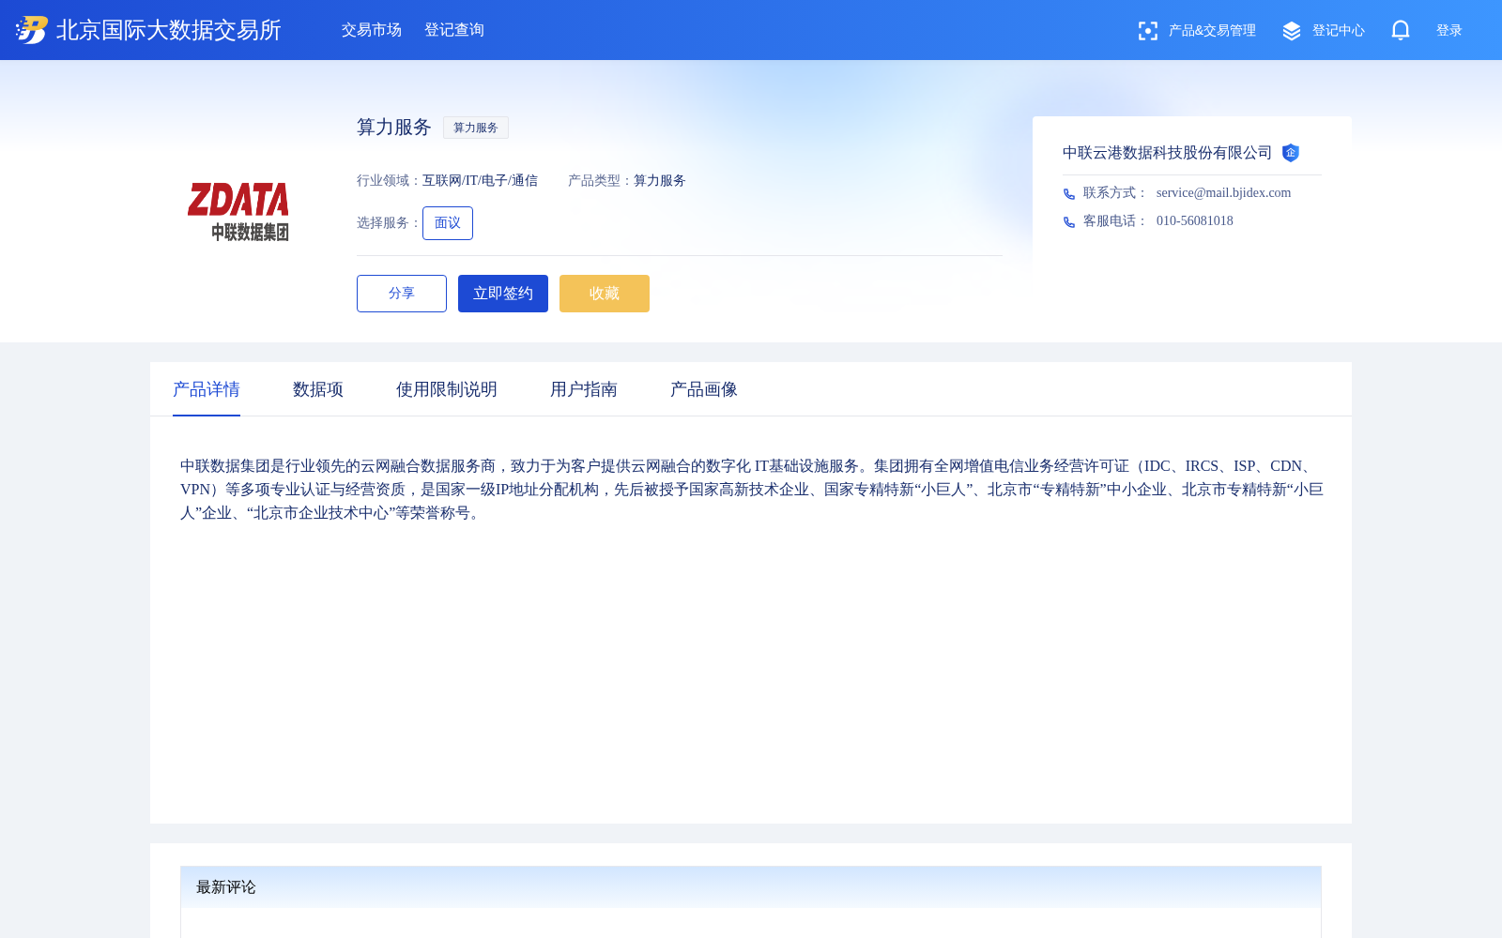This screenshot has height=938, width=1502.
Task: Open the 用户指南 tab
Action: (584, 389)
